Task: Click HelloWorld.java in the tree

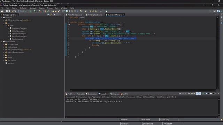Action: tap(18, 31)
